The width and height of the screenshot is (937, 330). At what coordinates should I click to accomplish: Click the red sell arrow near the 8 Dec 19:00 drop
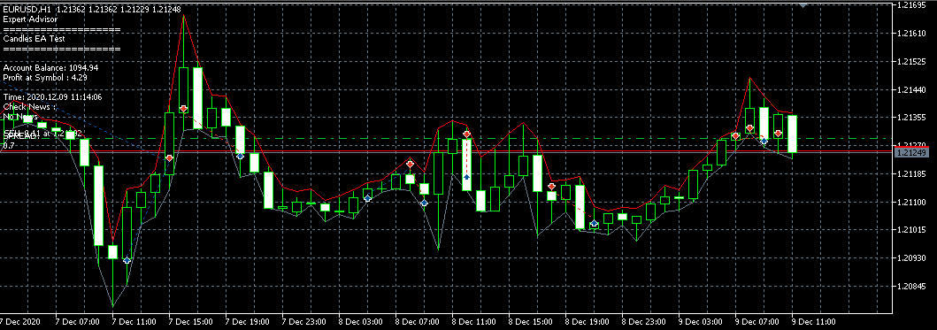click(x=551, y=187)
